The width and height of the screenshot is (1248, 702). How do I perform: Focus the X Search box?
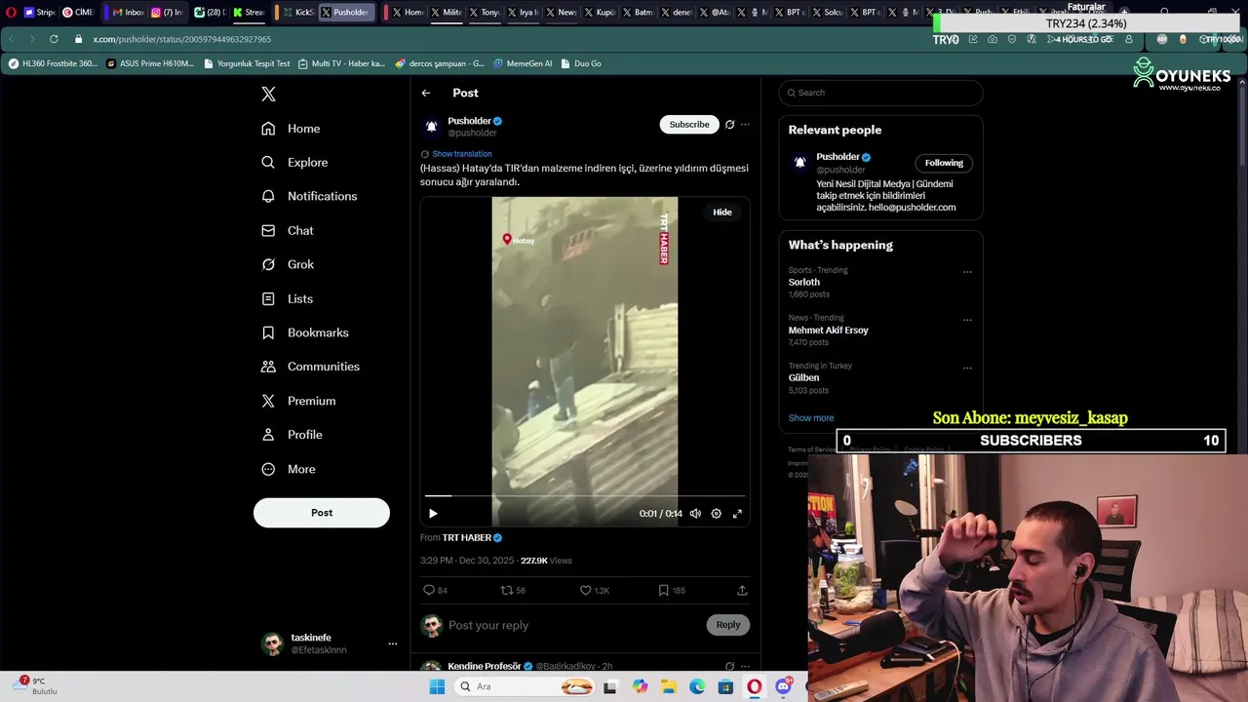click(880, 93)
